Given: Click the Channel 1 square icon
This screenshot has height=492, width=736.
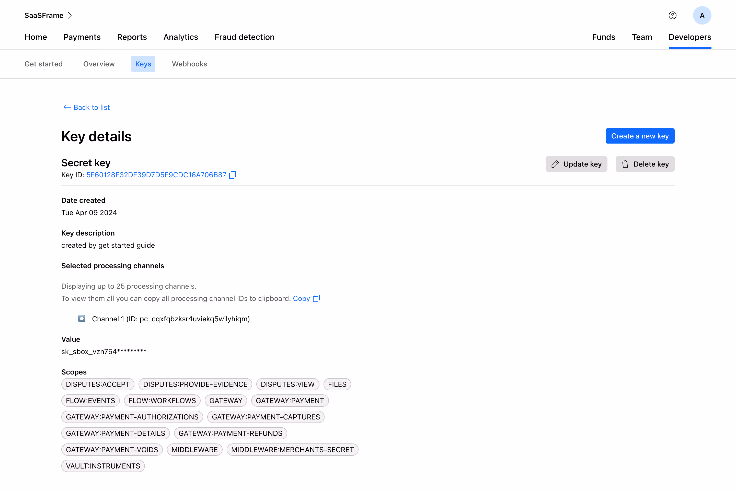Looking at the screenshot, I should (x=82, y=319).
